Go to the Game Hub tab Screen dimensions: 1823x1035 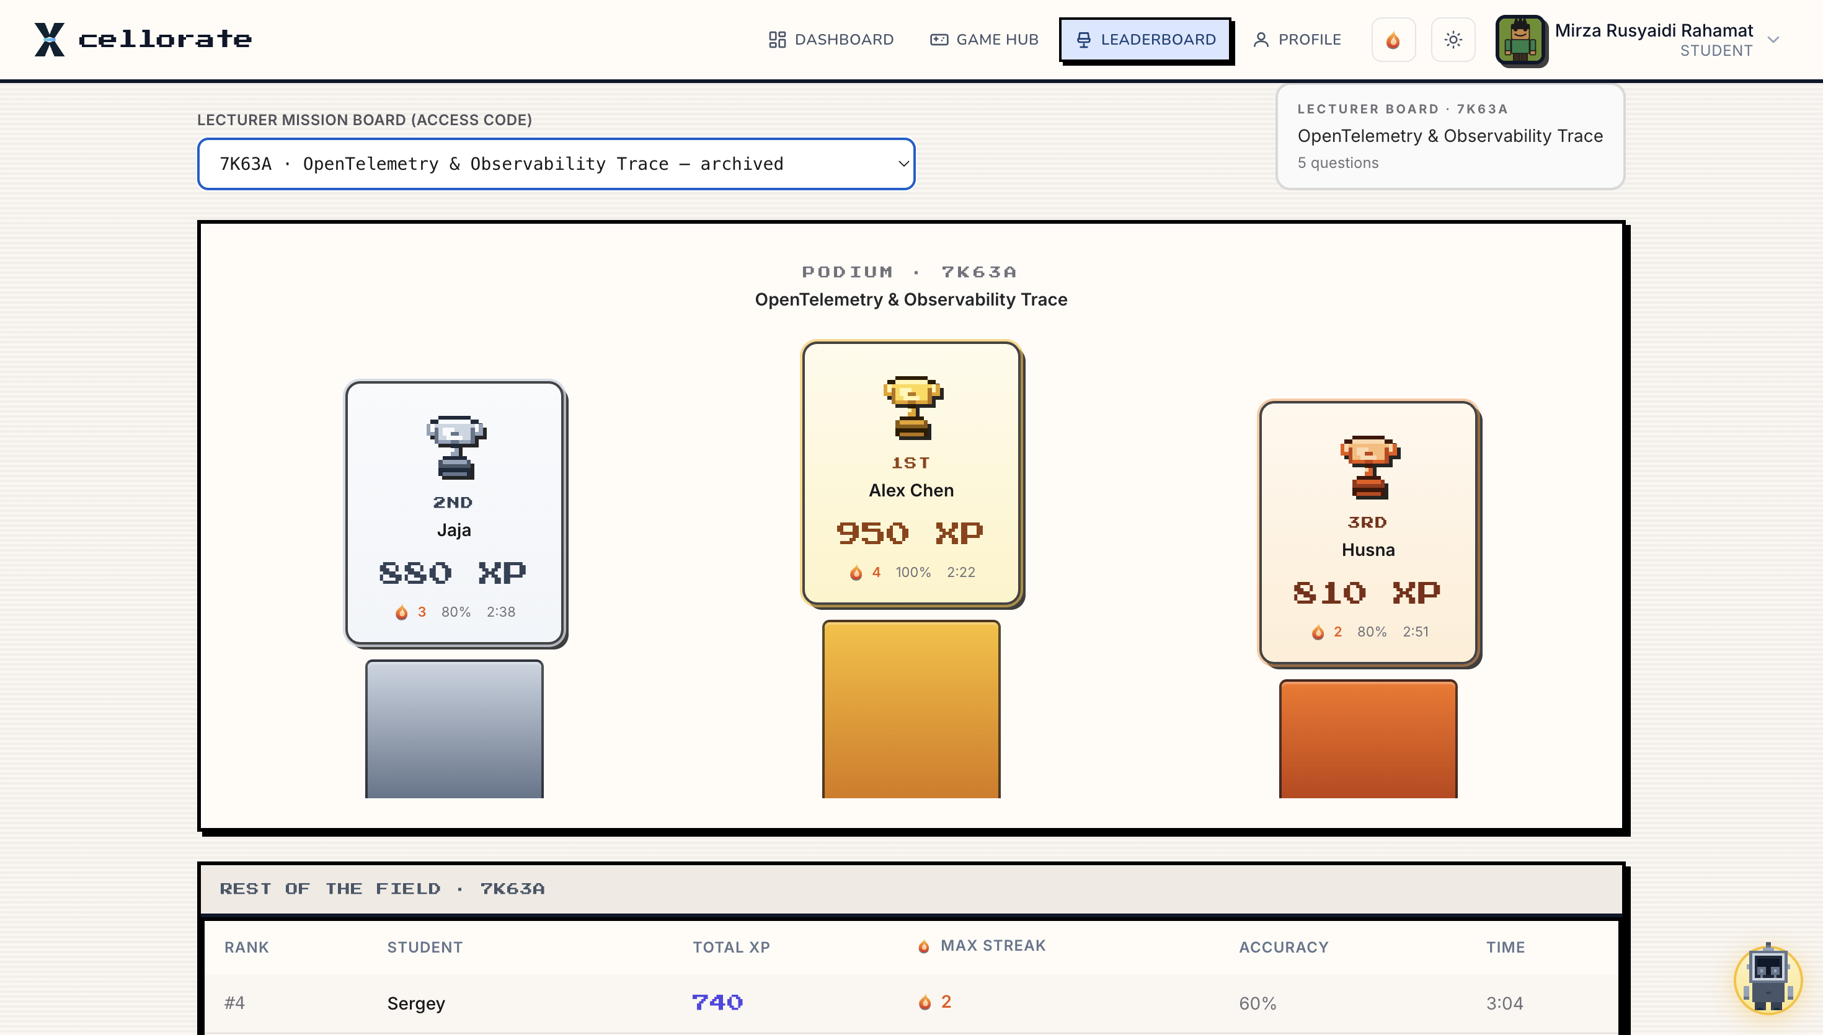click(x=985, y=40)
